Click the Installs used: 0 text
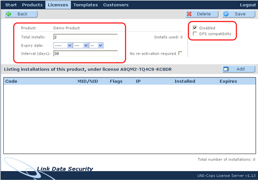The image size is (258, 180). (168, 37)
